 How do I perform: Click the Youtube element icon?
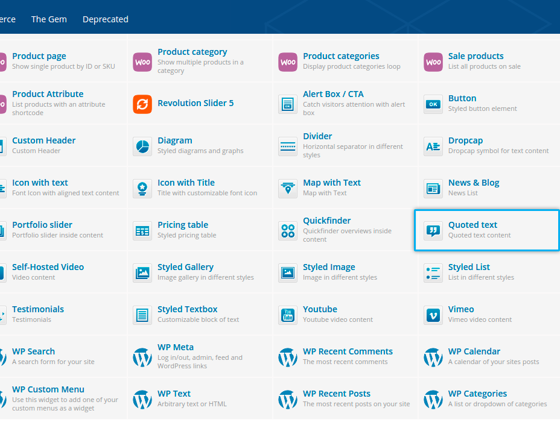pos(288,315)
